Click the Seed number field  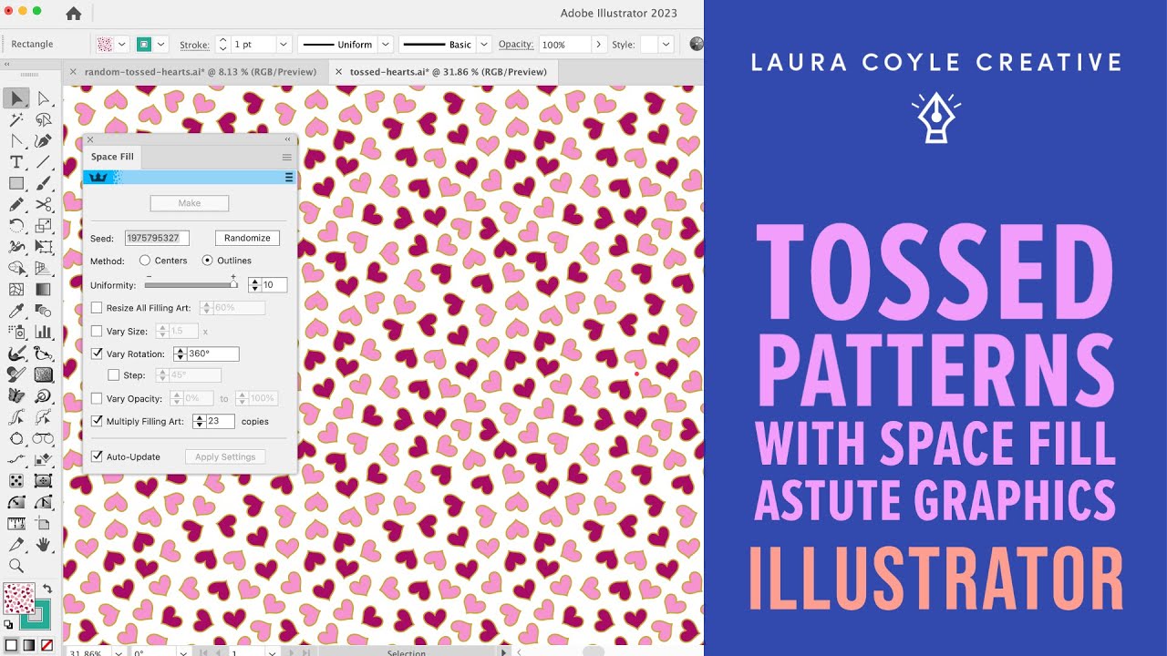pyautogui.click(x=157, y=238)
